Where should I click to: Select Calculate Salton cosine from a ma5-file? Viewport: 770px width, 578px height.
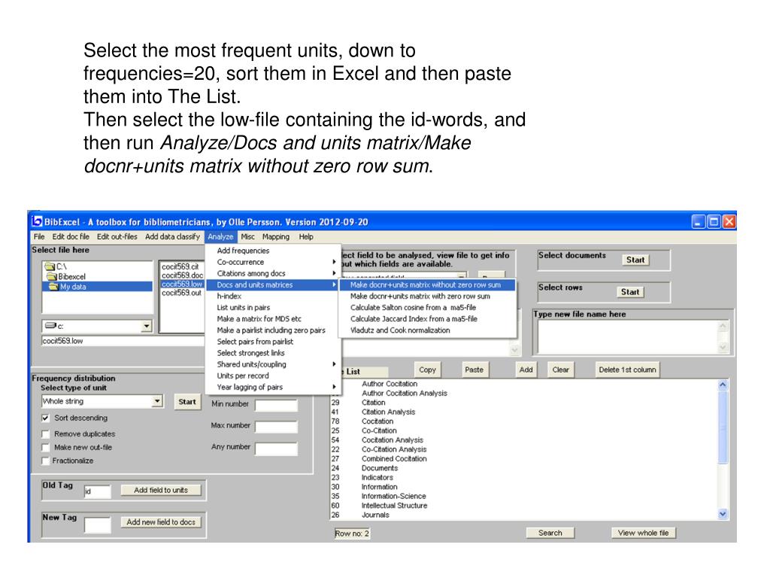pyautogui.click(x=427, y=307)
